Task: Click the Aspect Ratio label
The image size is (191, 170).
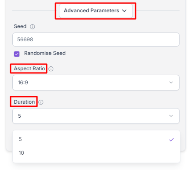Action: (x=29, y=69)
